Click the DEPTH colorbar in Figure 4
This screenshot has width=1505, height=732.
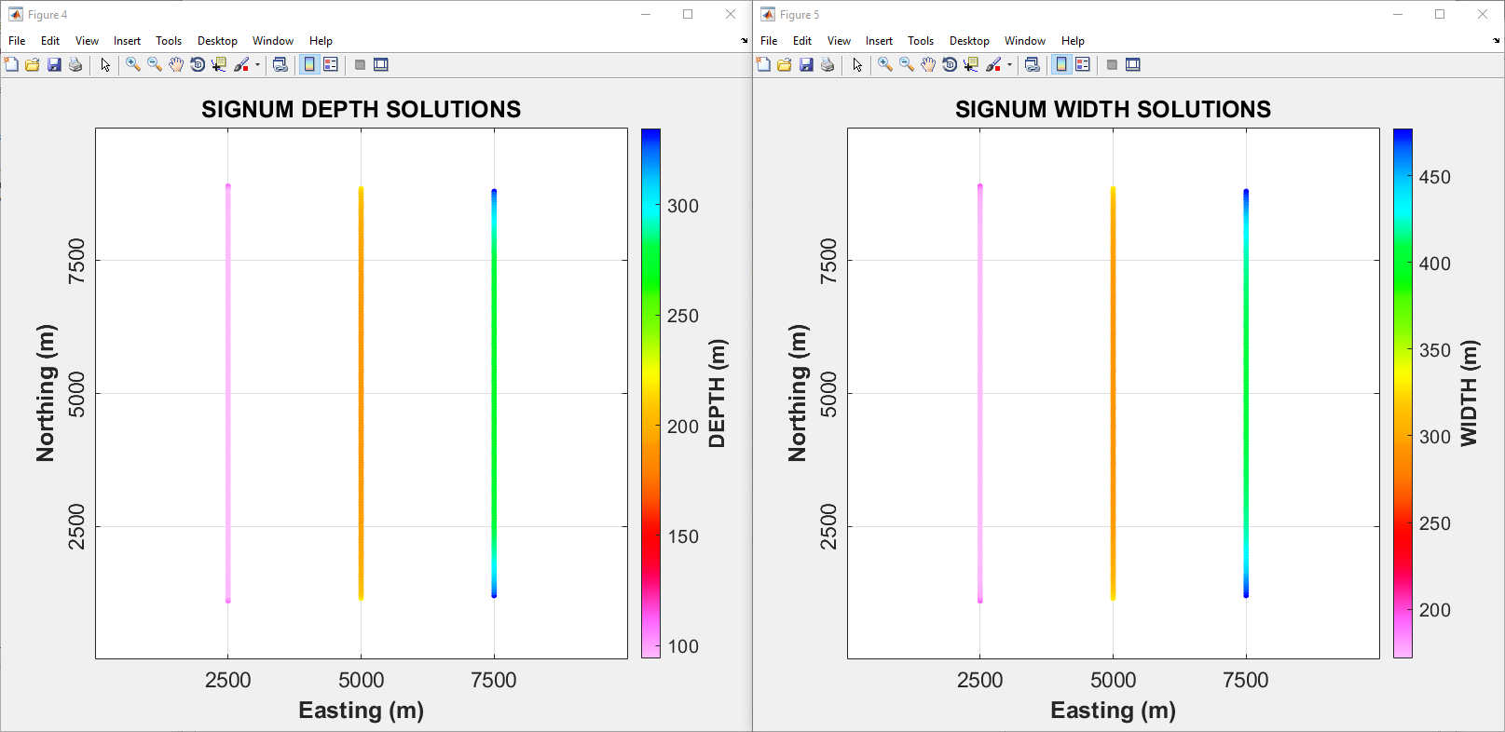click(650, 393)
